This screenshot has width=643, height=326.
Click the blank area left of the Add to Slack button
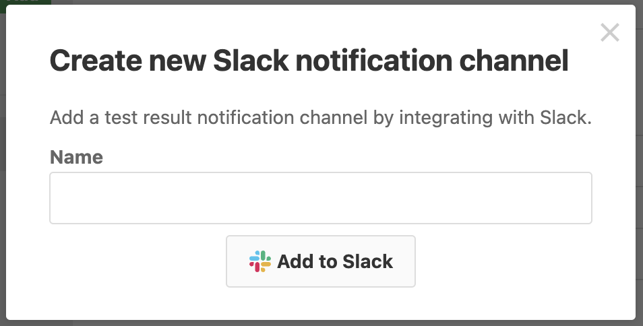pos(137,261)
